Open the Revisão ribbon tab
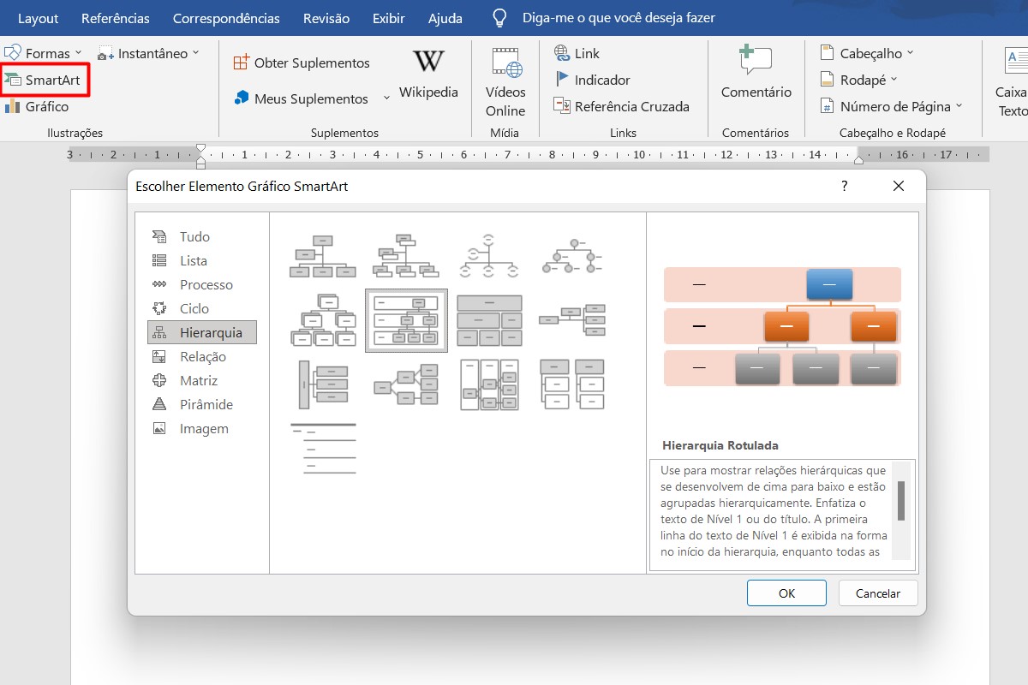The image size is (1028, 685). (326, 18)
